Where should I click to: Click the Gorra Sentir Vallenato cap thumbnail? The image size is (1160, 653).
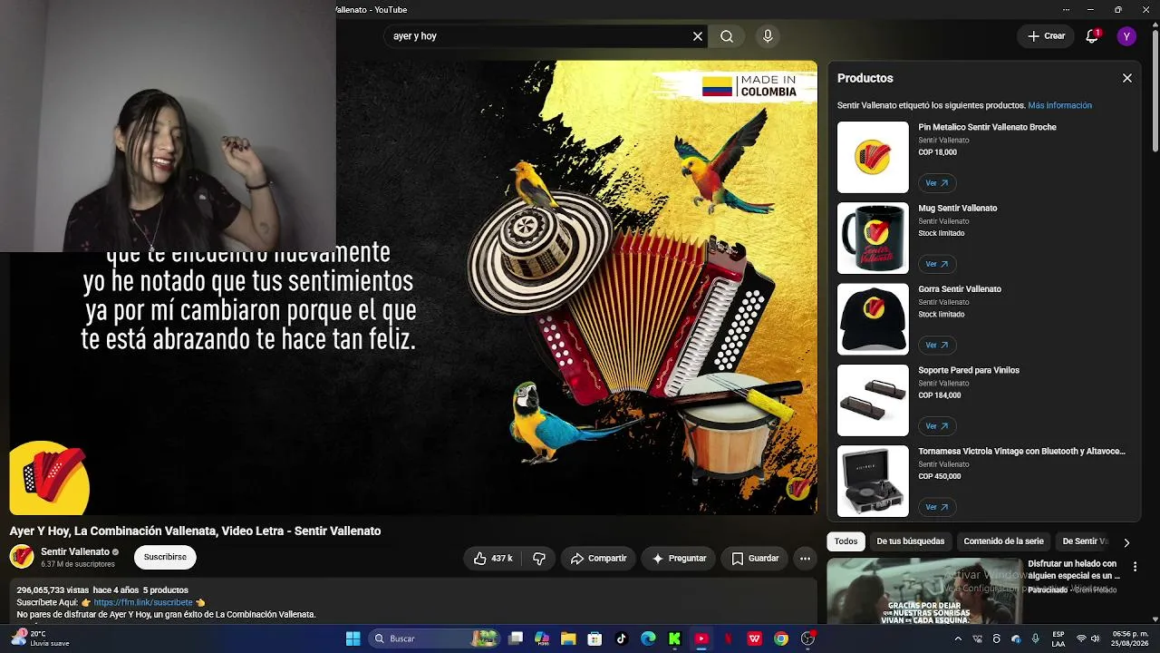click(x=873, y=319)
